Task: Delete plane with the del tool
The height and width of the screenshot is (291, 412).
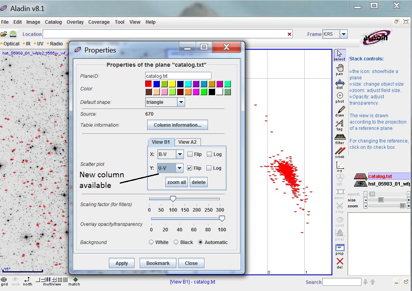Action: coord(339,263)
